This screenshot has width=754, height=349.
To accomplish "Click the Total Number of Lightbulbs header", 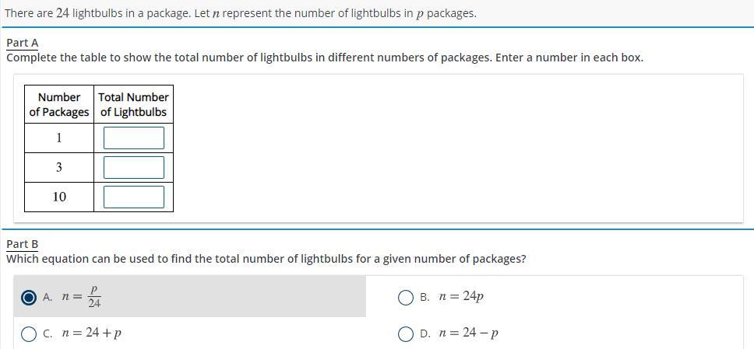I will [133, 105].
